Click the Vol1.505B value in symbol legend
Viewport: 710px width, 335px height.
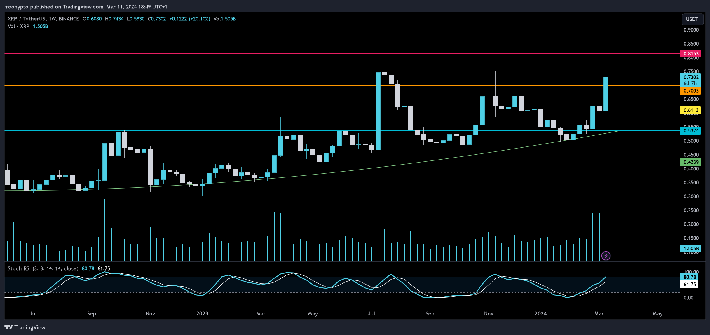click(225, 19)
